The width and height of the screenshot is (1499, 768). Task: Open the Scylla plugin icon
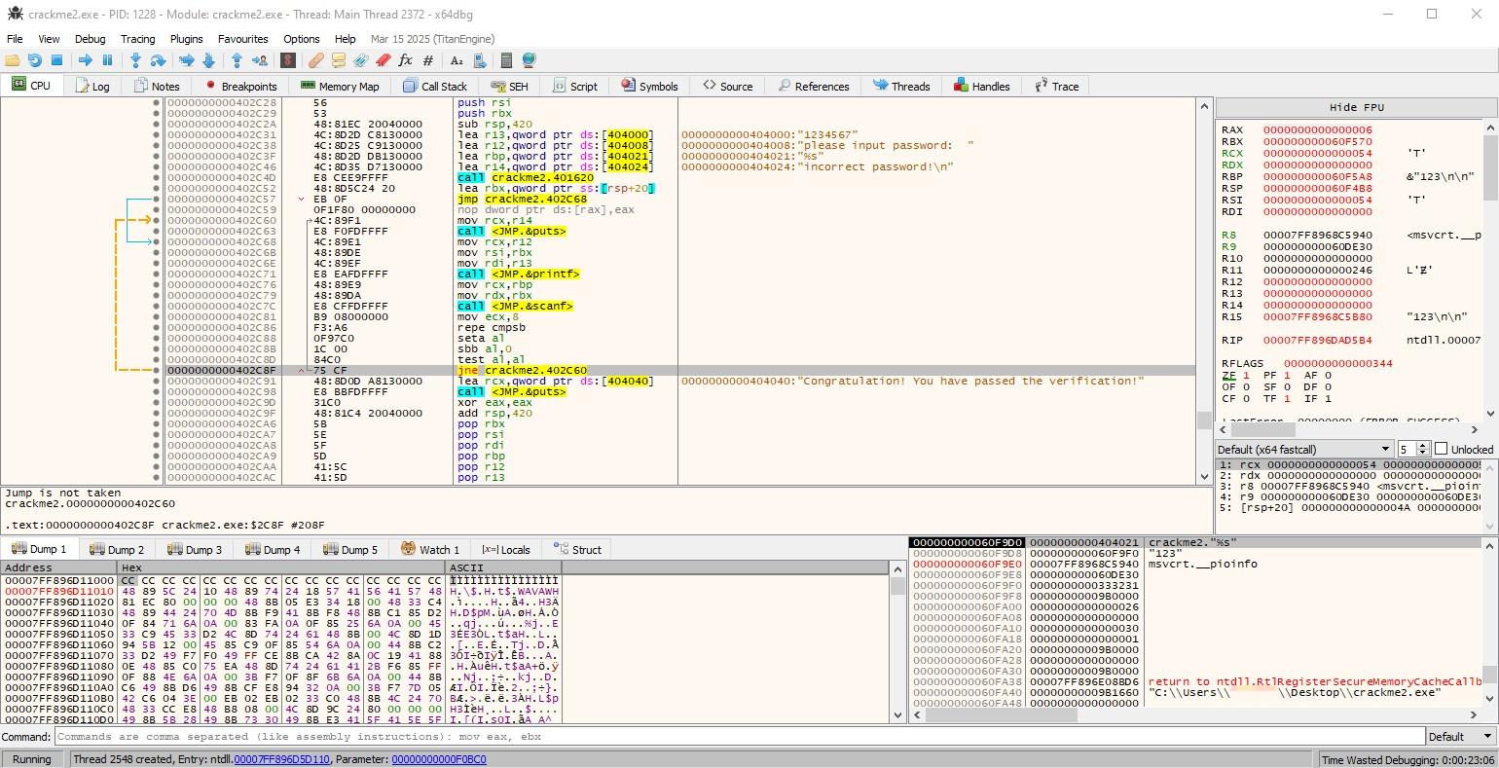287,60
